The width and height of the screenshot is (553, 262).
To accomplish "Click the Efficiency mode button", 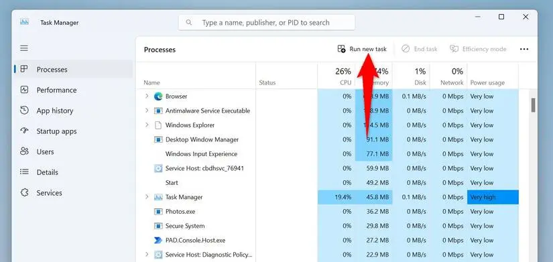I will coord(478,49).
